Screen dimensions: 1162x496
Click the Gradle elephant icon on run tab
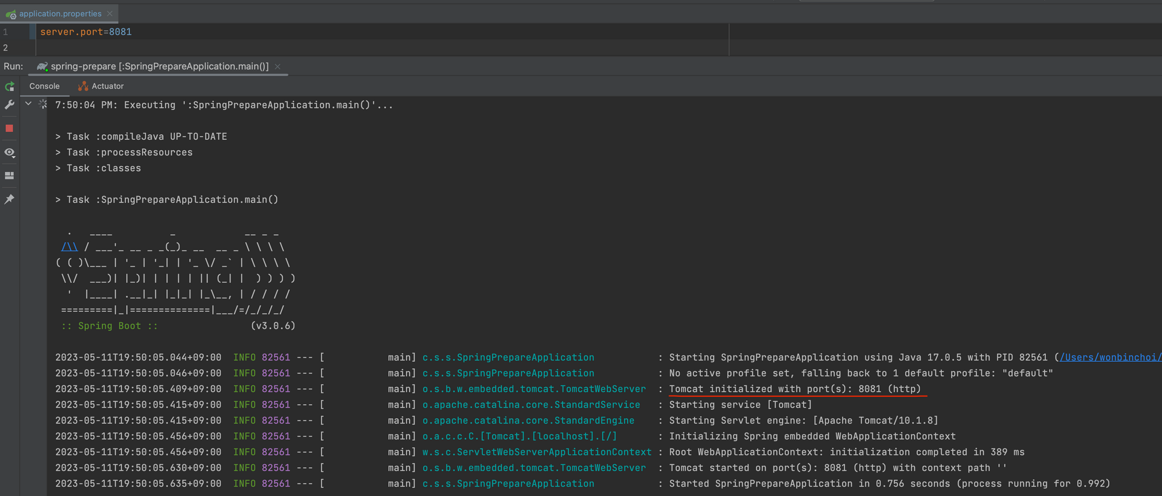[42, 67]
